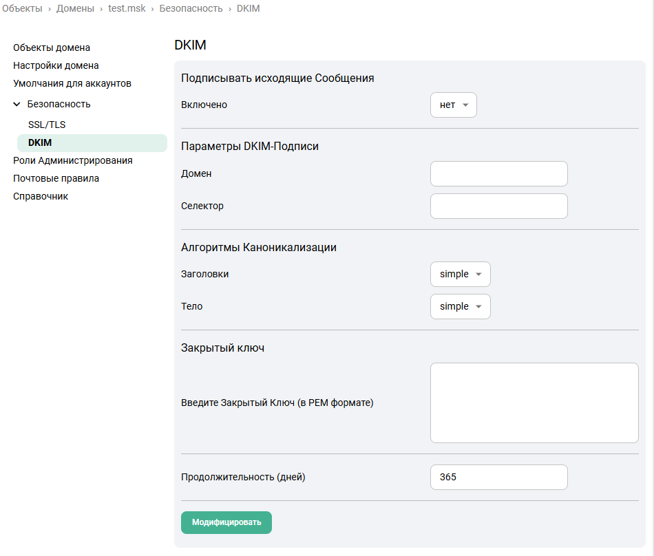Select Умолчания для аккаунтов menu item
654x556 pixels.
pos(72,83)
